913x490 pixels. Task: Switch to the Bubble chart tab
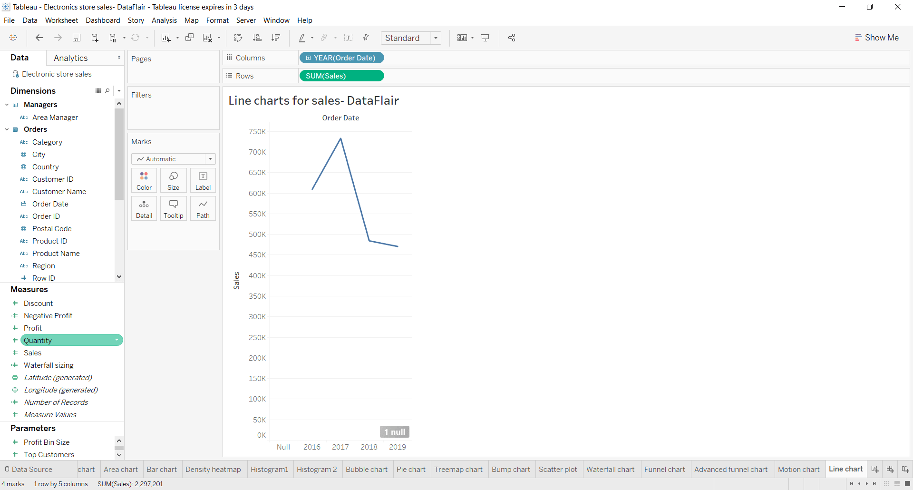click(x=367, y=469)
